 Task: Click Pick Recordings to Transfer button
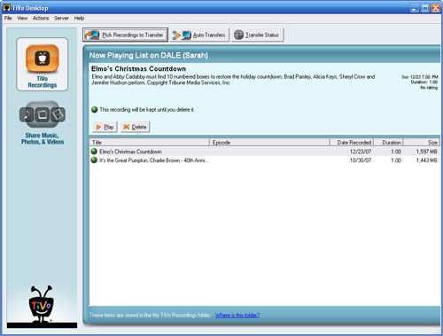pyautogui.click(x=125, y=35)
